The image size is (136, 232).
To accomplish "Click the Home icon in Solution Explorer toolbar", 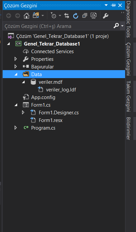I will click(x=27, y=16).
